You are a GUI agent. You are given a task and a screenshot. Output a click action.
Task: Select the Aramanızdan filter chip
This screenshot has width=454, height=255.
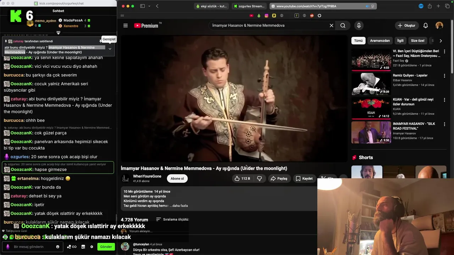[x=380, y=41]
